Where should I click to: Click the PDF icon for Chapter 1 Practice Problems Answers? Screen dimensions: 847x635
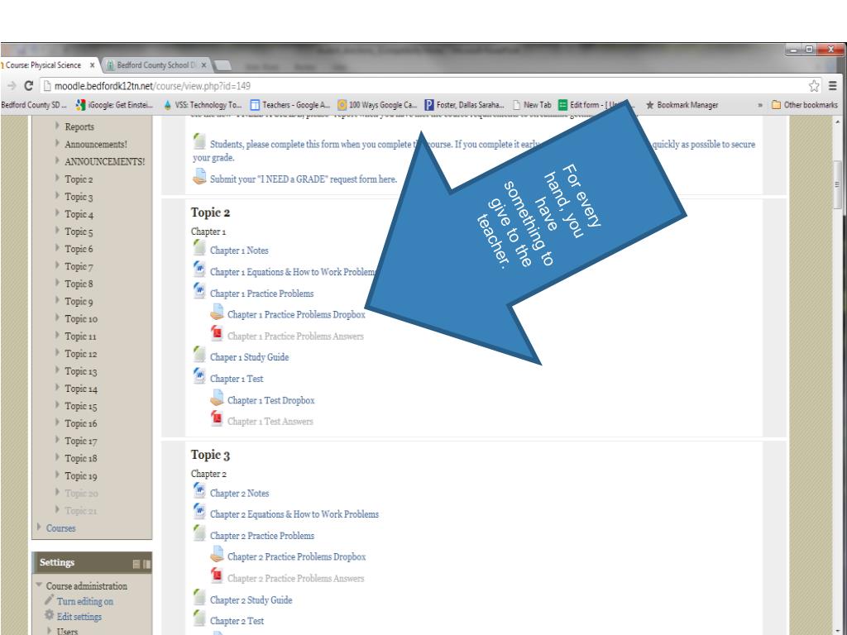[217, 333]
